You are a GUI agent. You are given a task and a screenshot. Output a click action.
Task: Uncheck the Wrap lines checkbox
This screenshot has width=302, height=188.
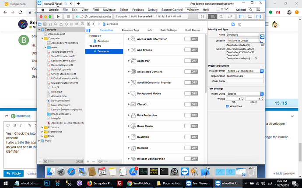(227, 106)
